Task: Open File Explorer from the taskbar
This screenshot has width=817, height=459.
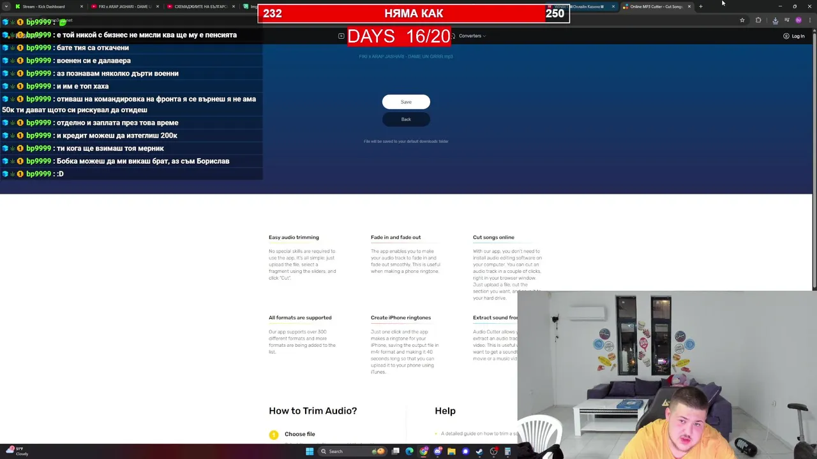Action: point(451,451)
